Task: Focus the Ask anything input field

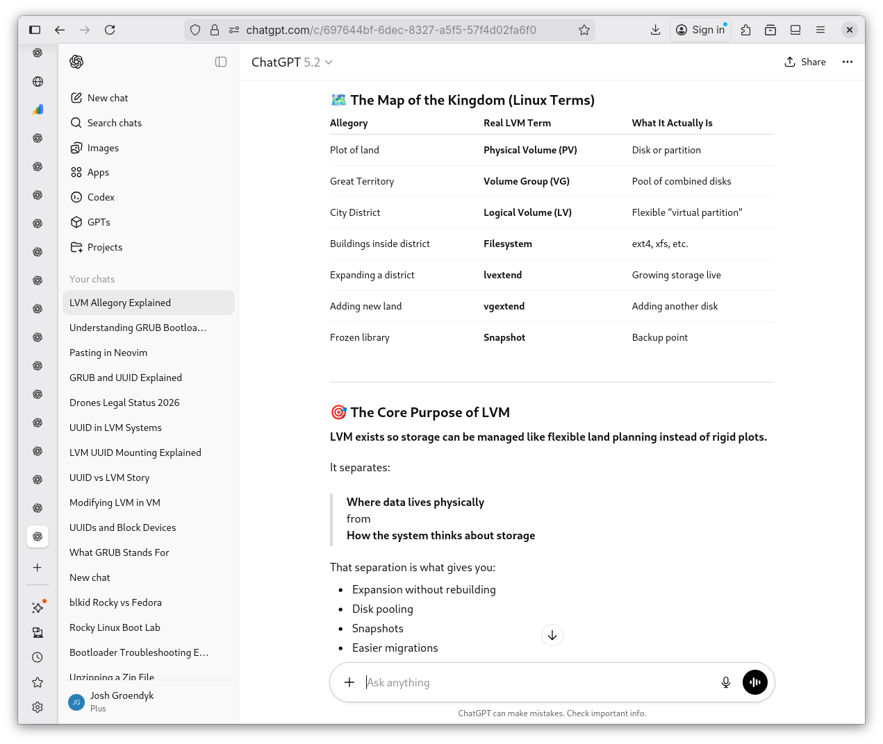Action: (x=535, y=682)
